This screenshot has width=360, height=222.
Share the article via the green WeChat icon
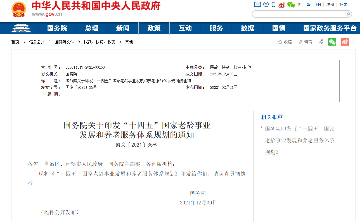(x=332, y=42)
